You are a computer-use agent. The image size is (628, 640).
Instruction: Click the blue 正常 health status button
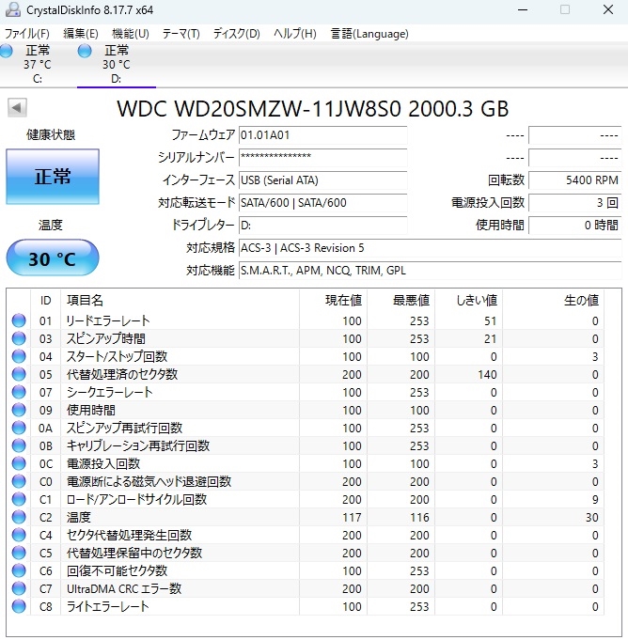53,177
